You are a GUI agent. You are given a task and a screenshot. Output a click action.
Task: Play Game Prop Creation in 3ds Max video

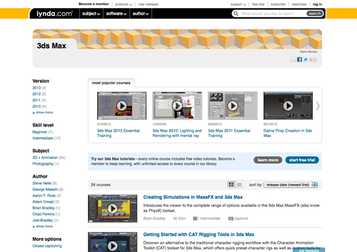click(x=288, y=106)
